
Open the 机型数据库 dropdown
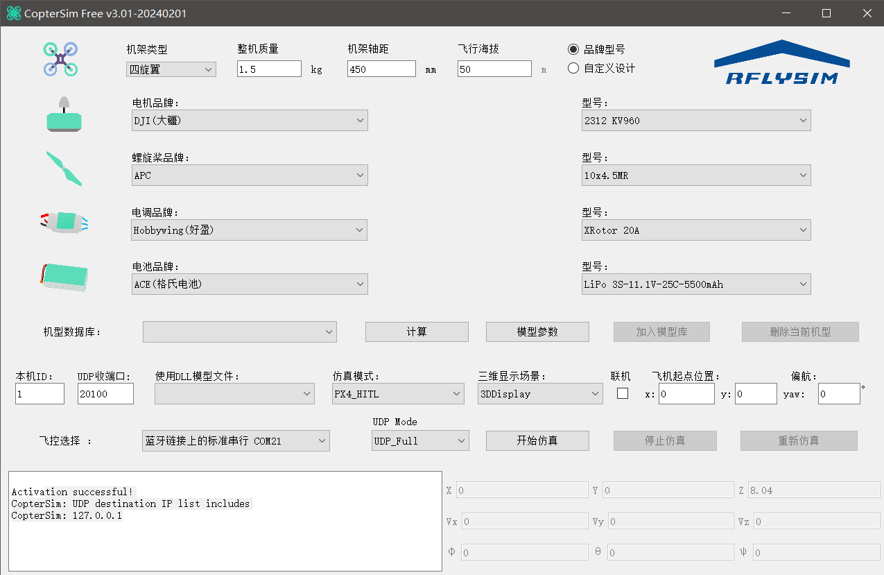click(x=240, y=332)
